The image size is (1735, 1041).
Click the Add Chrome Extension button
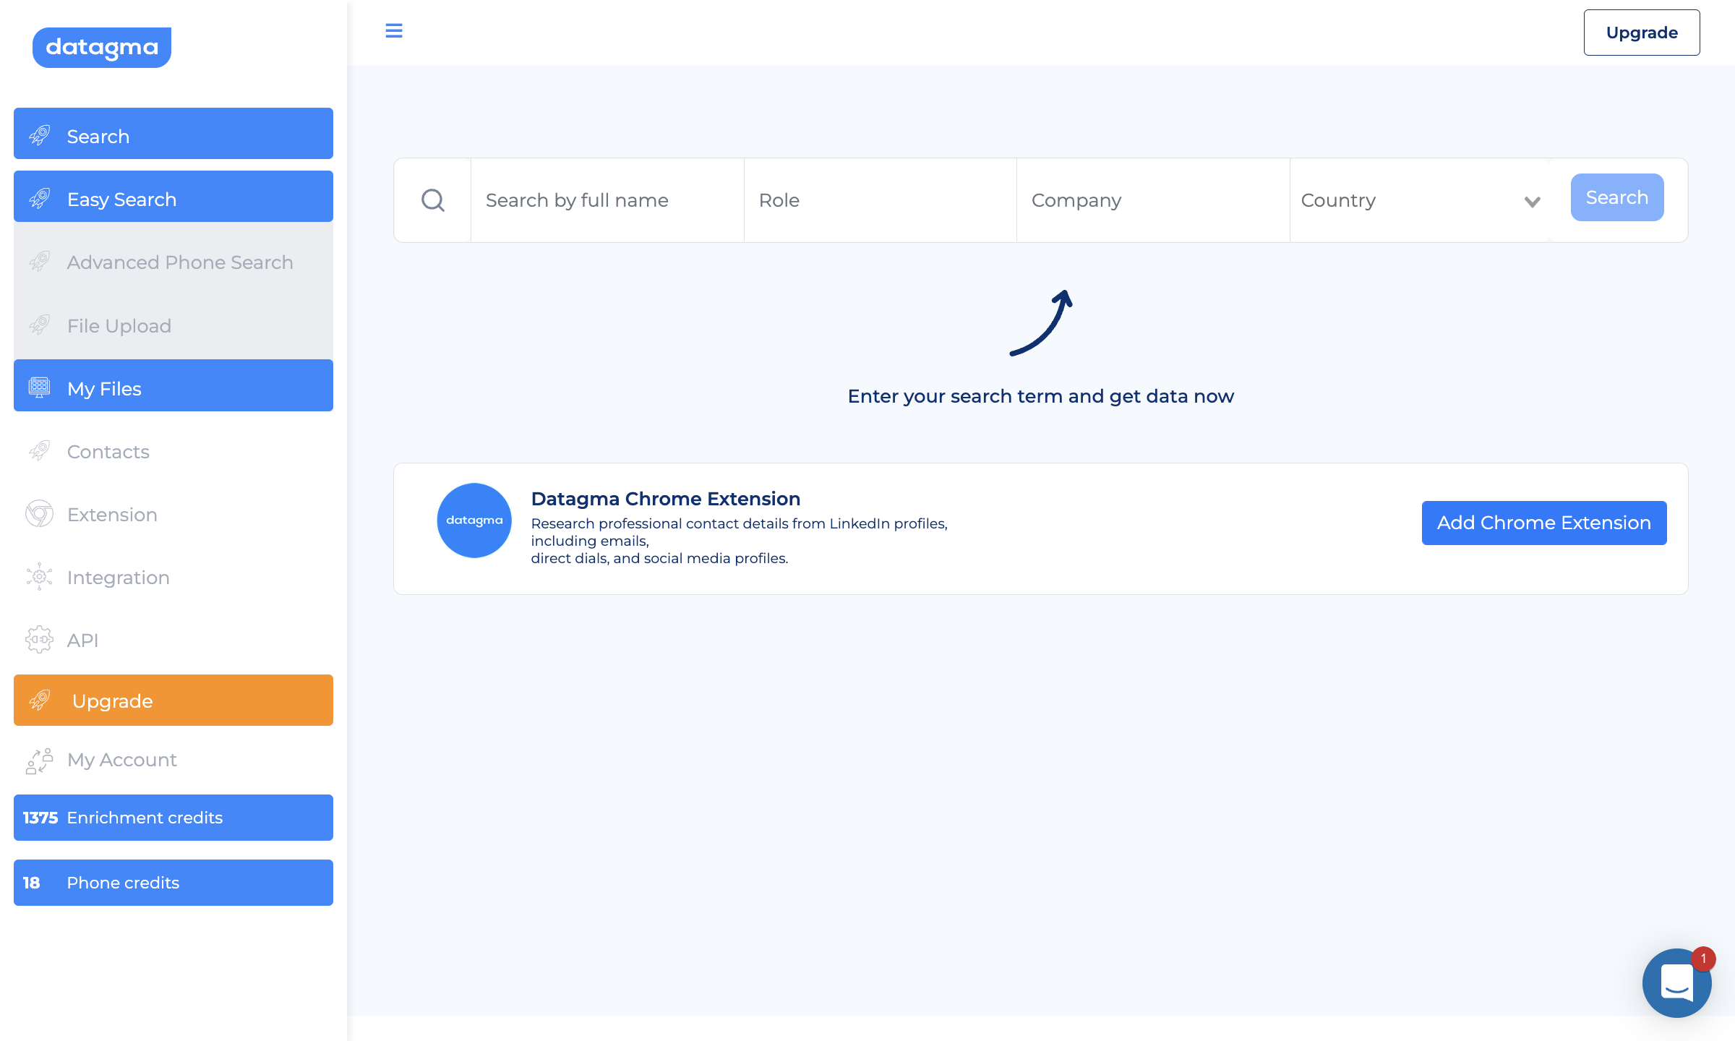pyautogui.click(x=1543, y=522)
